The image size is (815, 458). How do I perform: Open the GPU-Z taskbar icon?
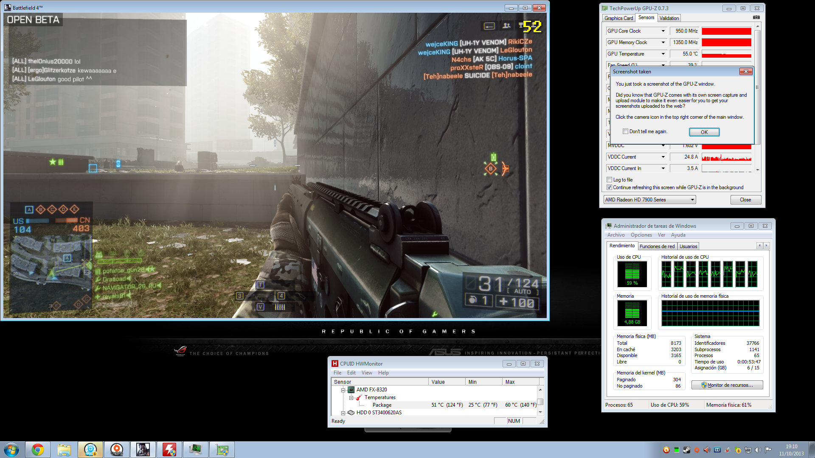222,450
